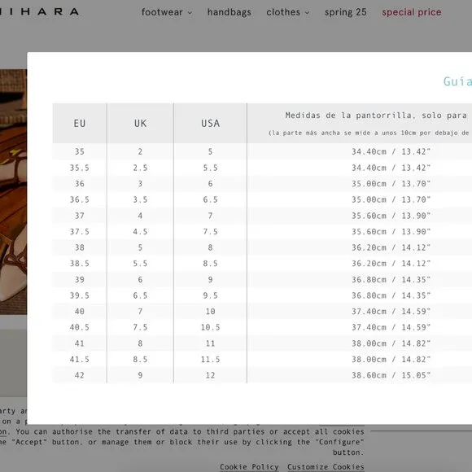Viewport: 472px width, 472px height.
Task: Select the EU size 38 row
Action: pyautogui.click(x=262, y=247)
